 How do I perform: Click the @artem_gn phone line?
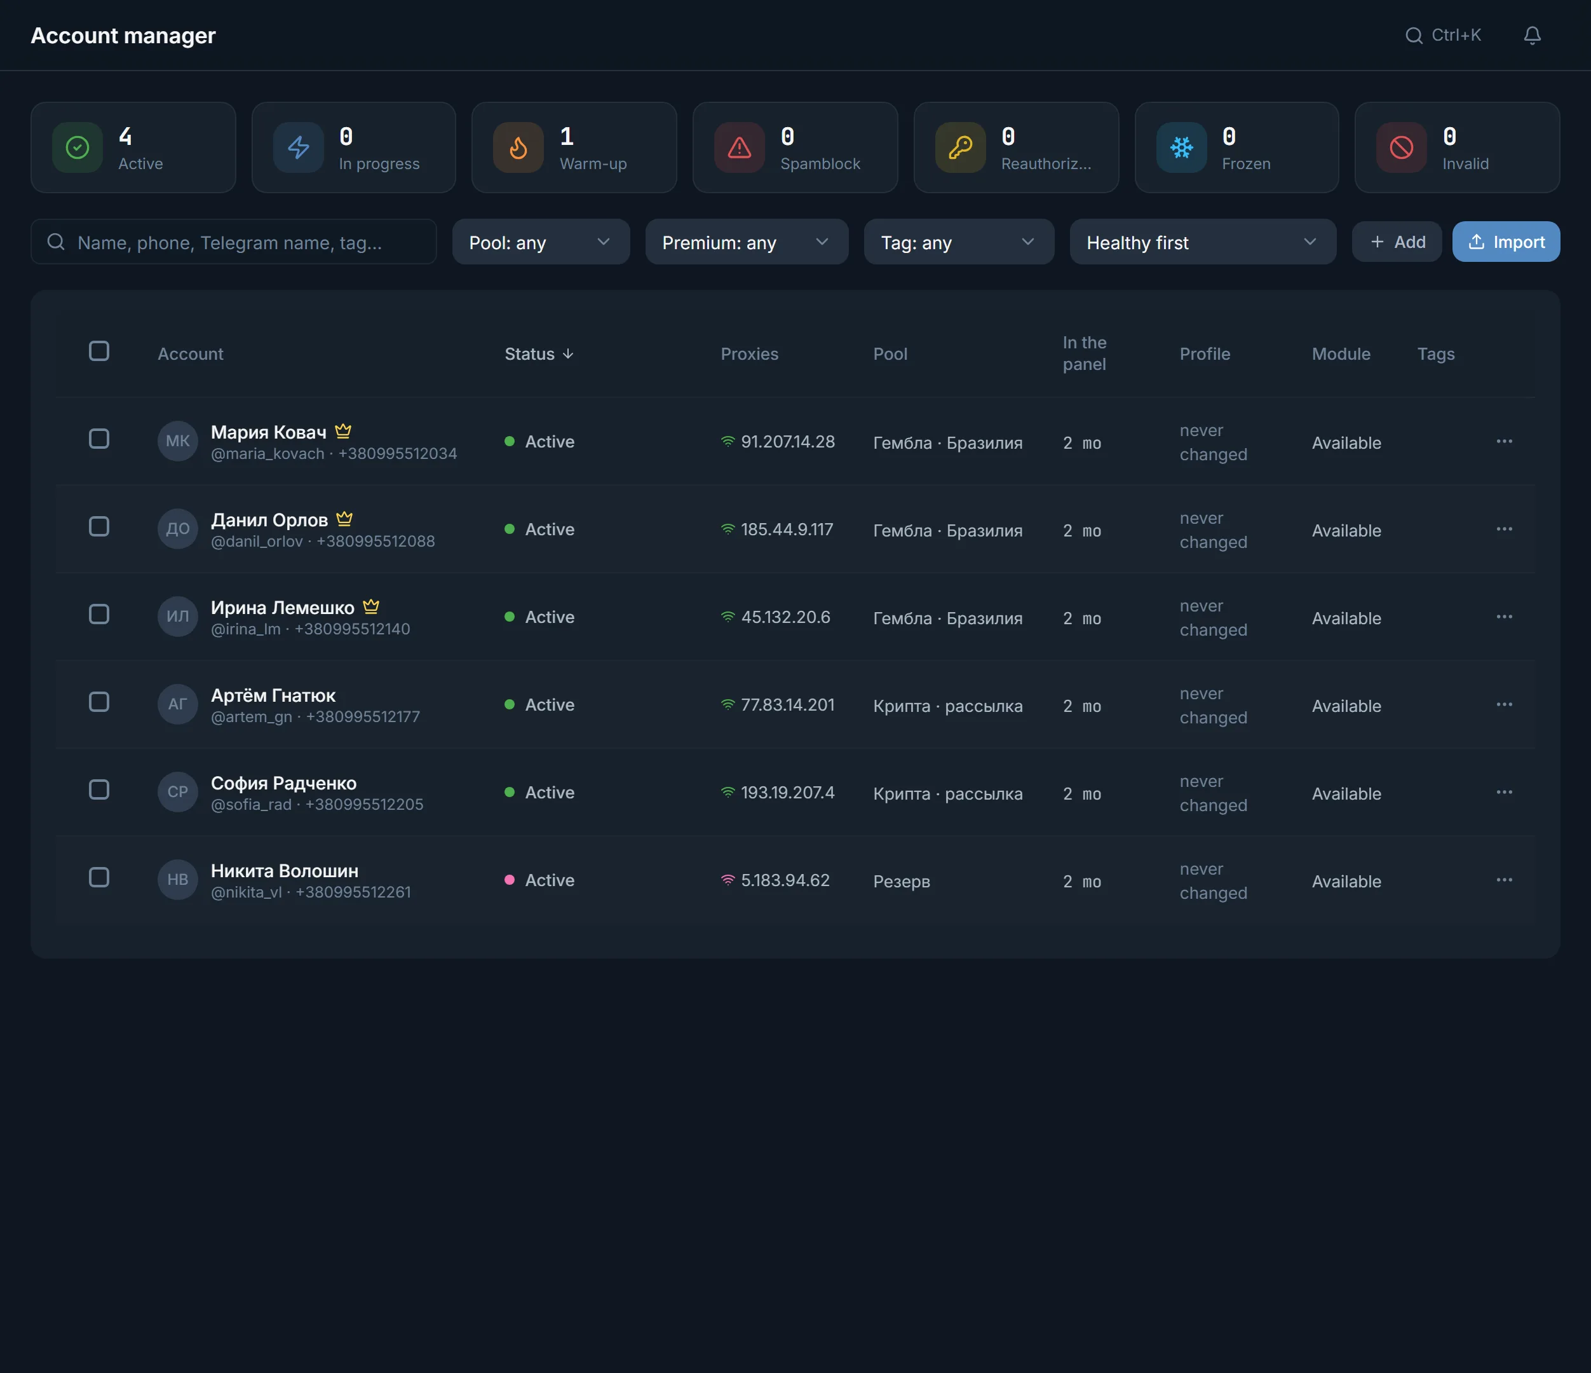(316, 717)
